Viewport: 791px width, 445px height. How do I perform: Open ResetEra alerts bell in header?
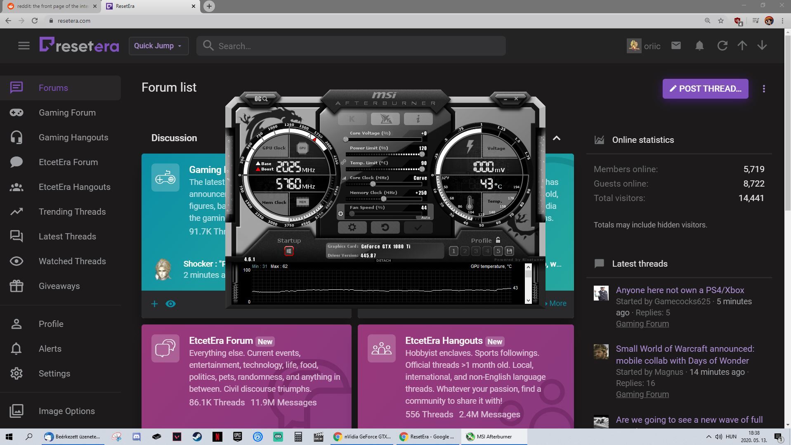699,45
